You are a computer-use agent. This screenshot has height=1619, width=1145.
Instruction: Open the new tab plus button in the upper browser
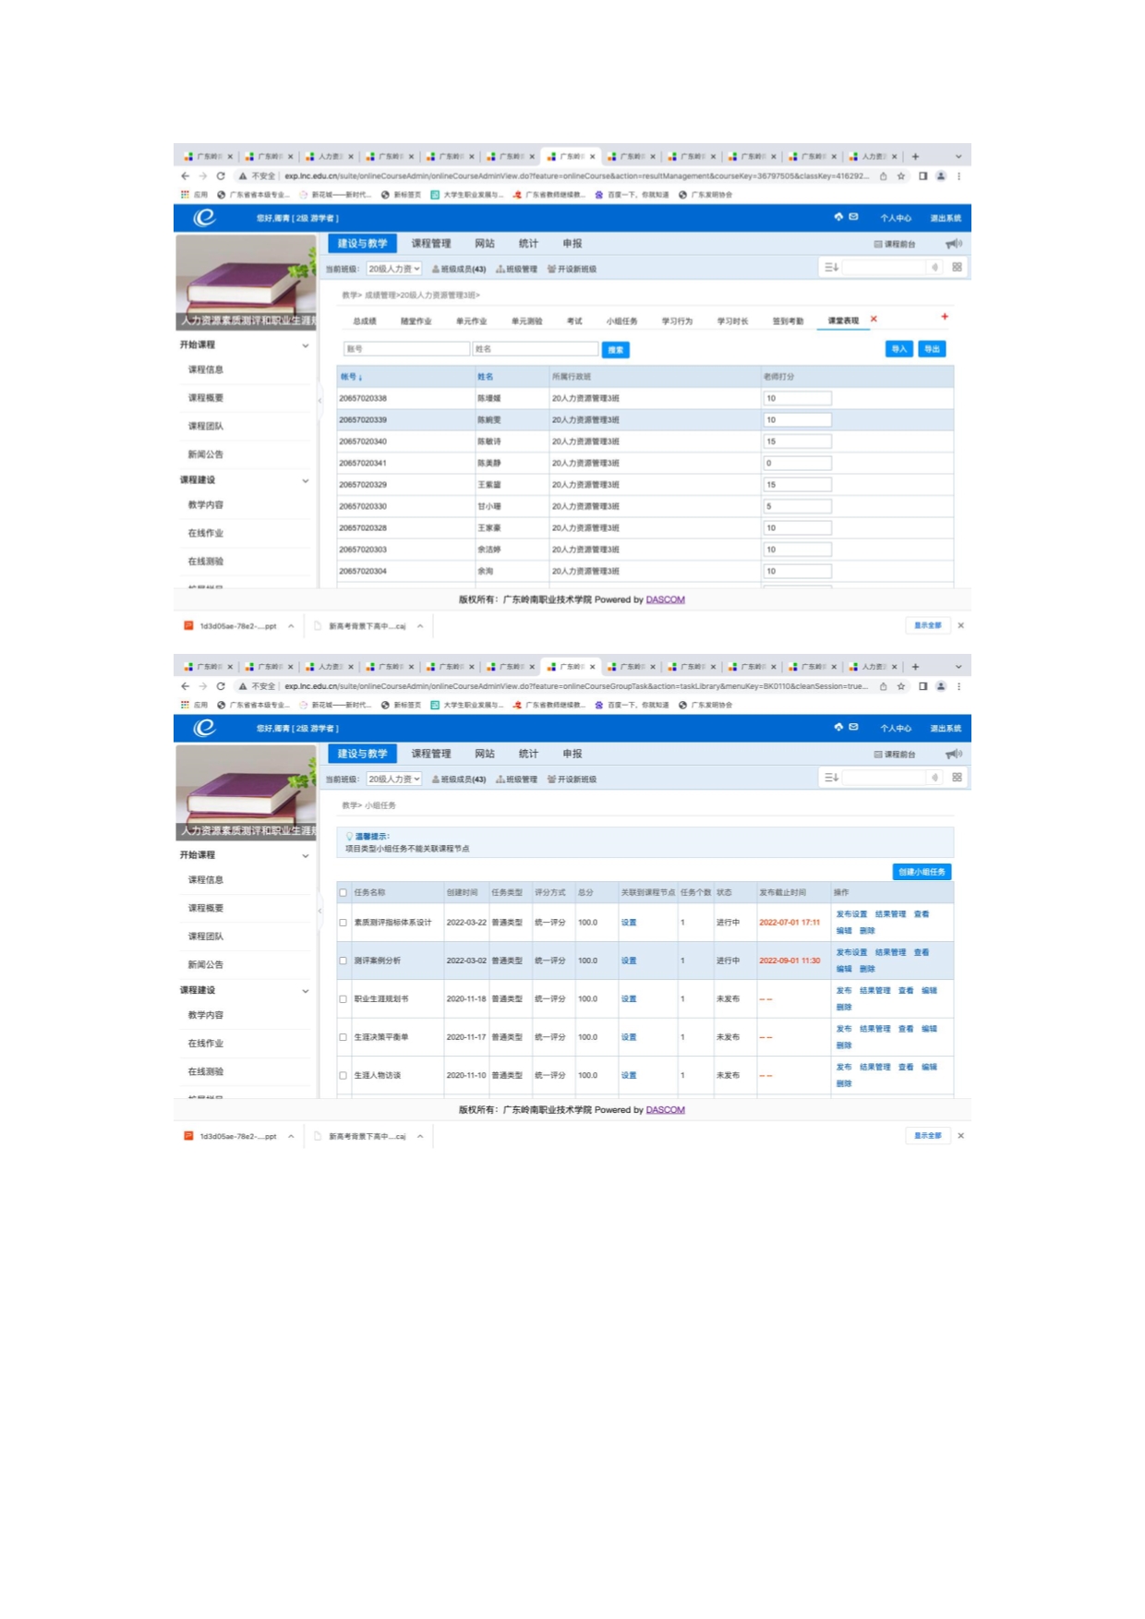click(915, 156)
